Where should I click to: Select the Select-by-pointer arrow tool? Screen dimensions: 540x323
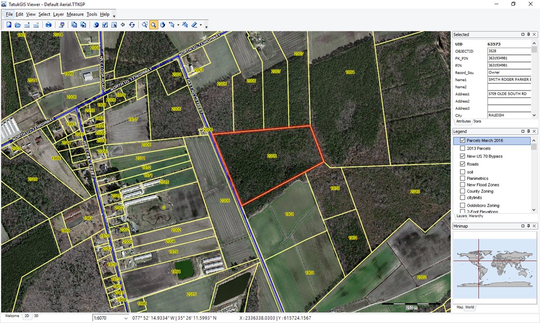171,25
